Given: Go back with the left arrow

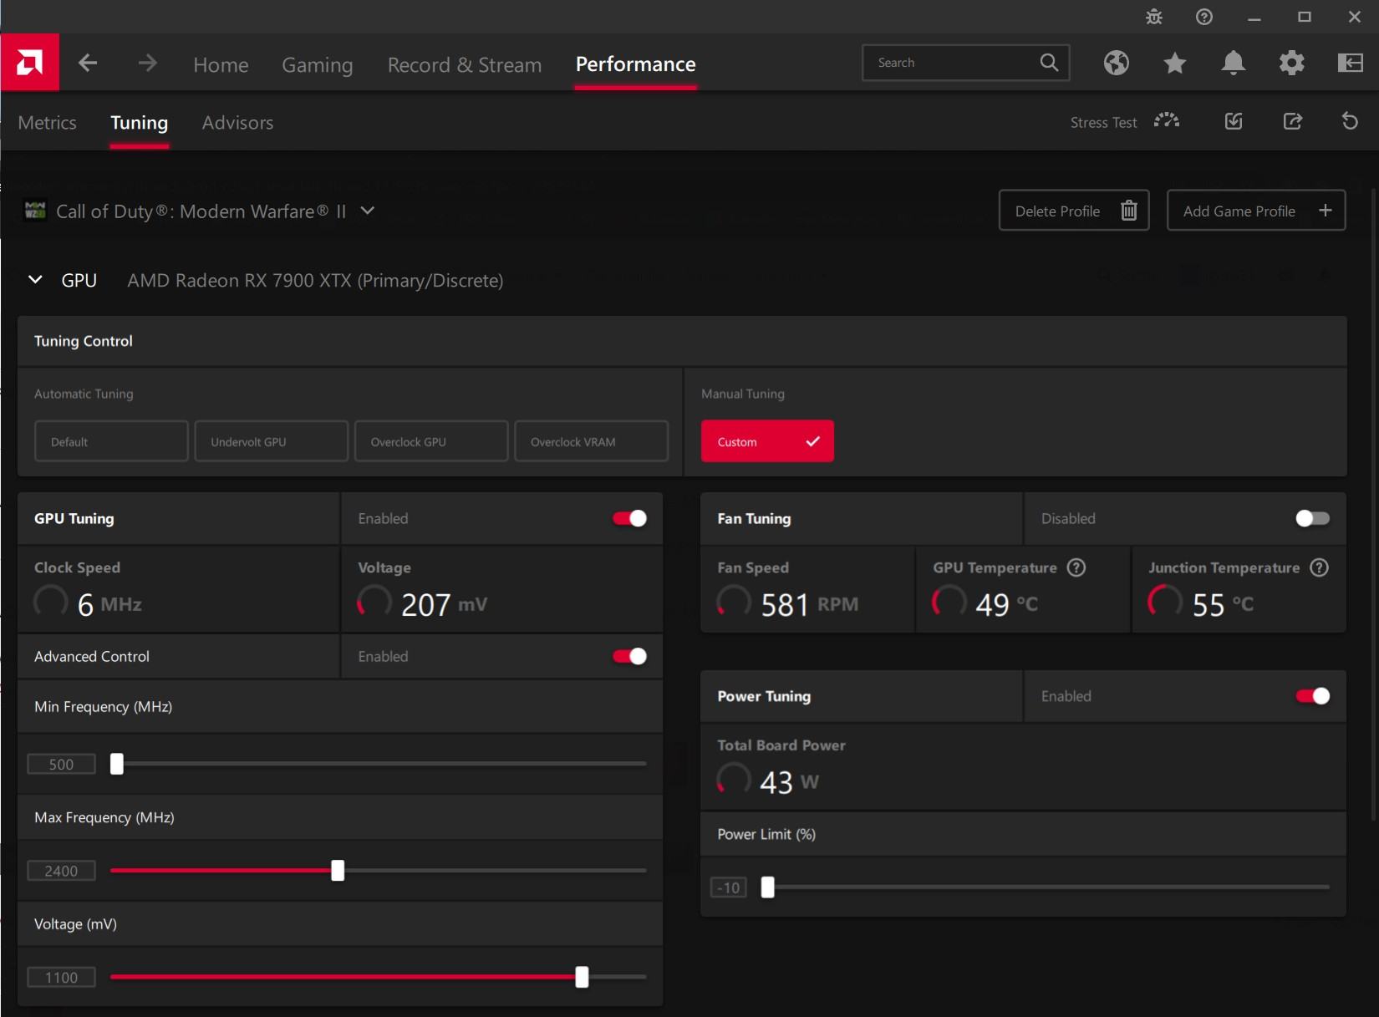Looking at the screenshot, I should coord(88,63).
